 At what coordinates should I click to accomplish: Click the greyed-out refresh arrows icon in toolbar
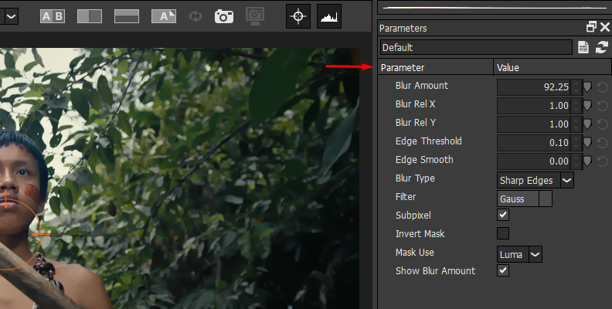(x=195, y=16)
